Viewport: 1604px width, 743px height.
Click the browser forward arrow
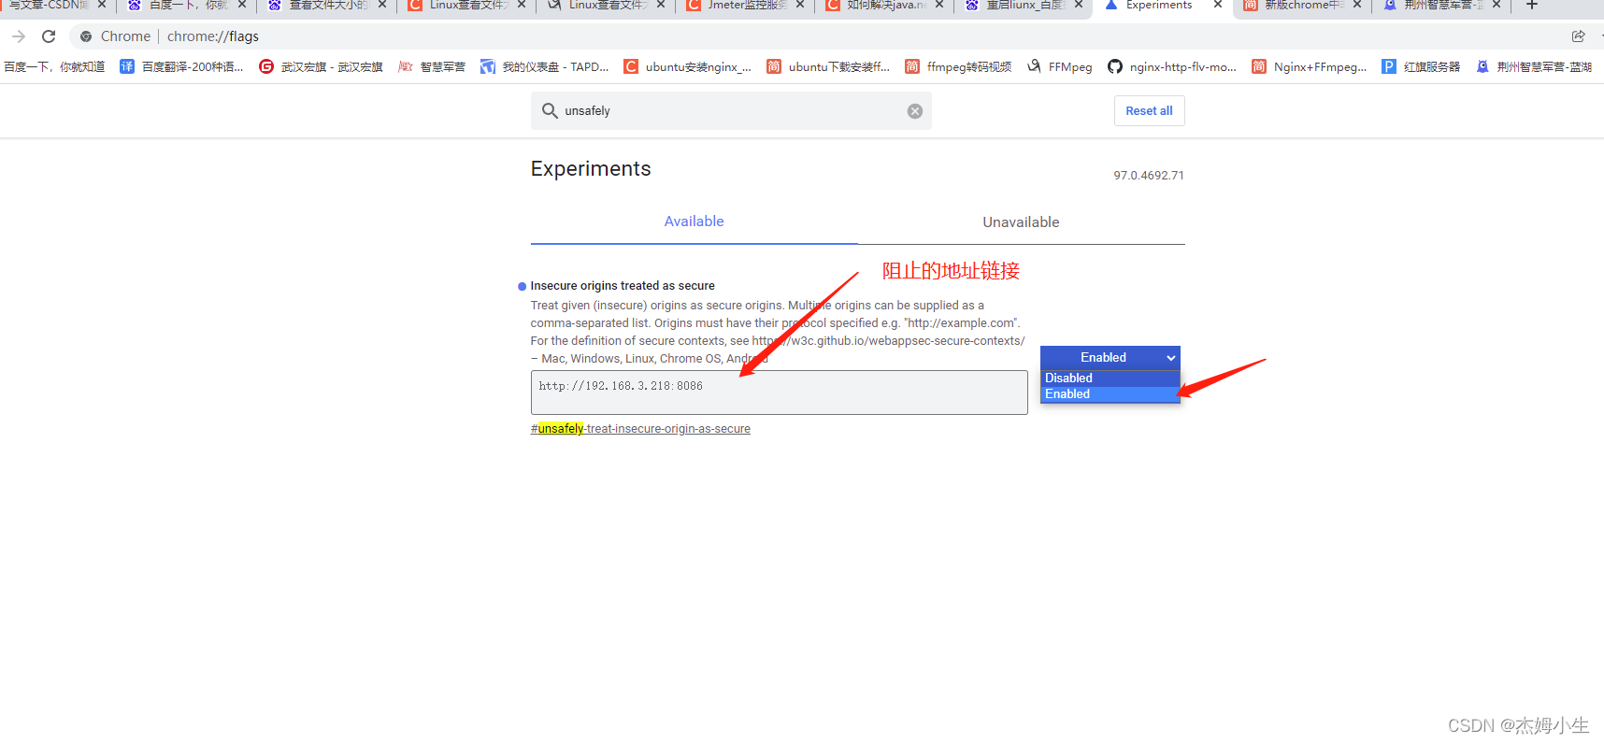point(19,36)
